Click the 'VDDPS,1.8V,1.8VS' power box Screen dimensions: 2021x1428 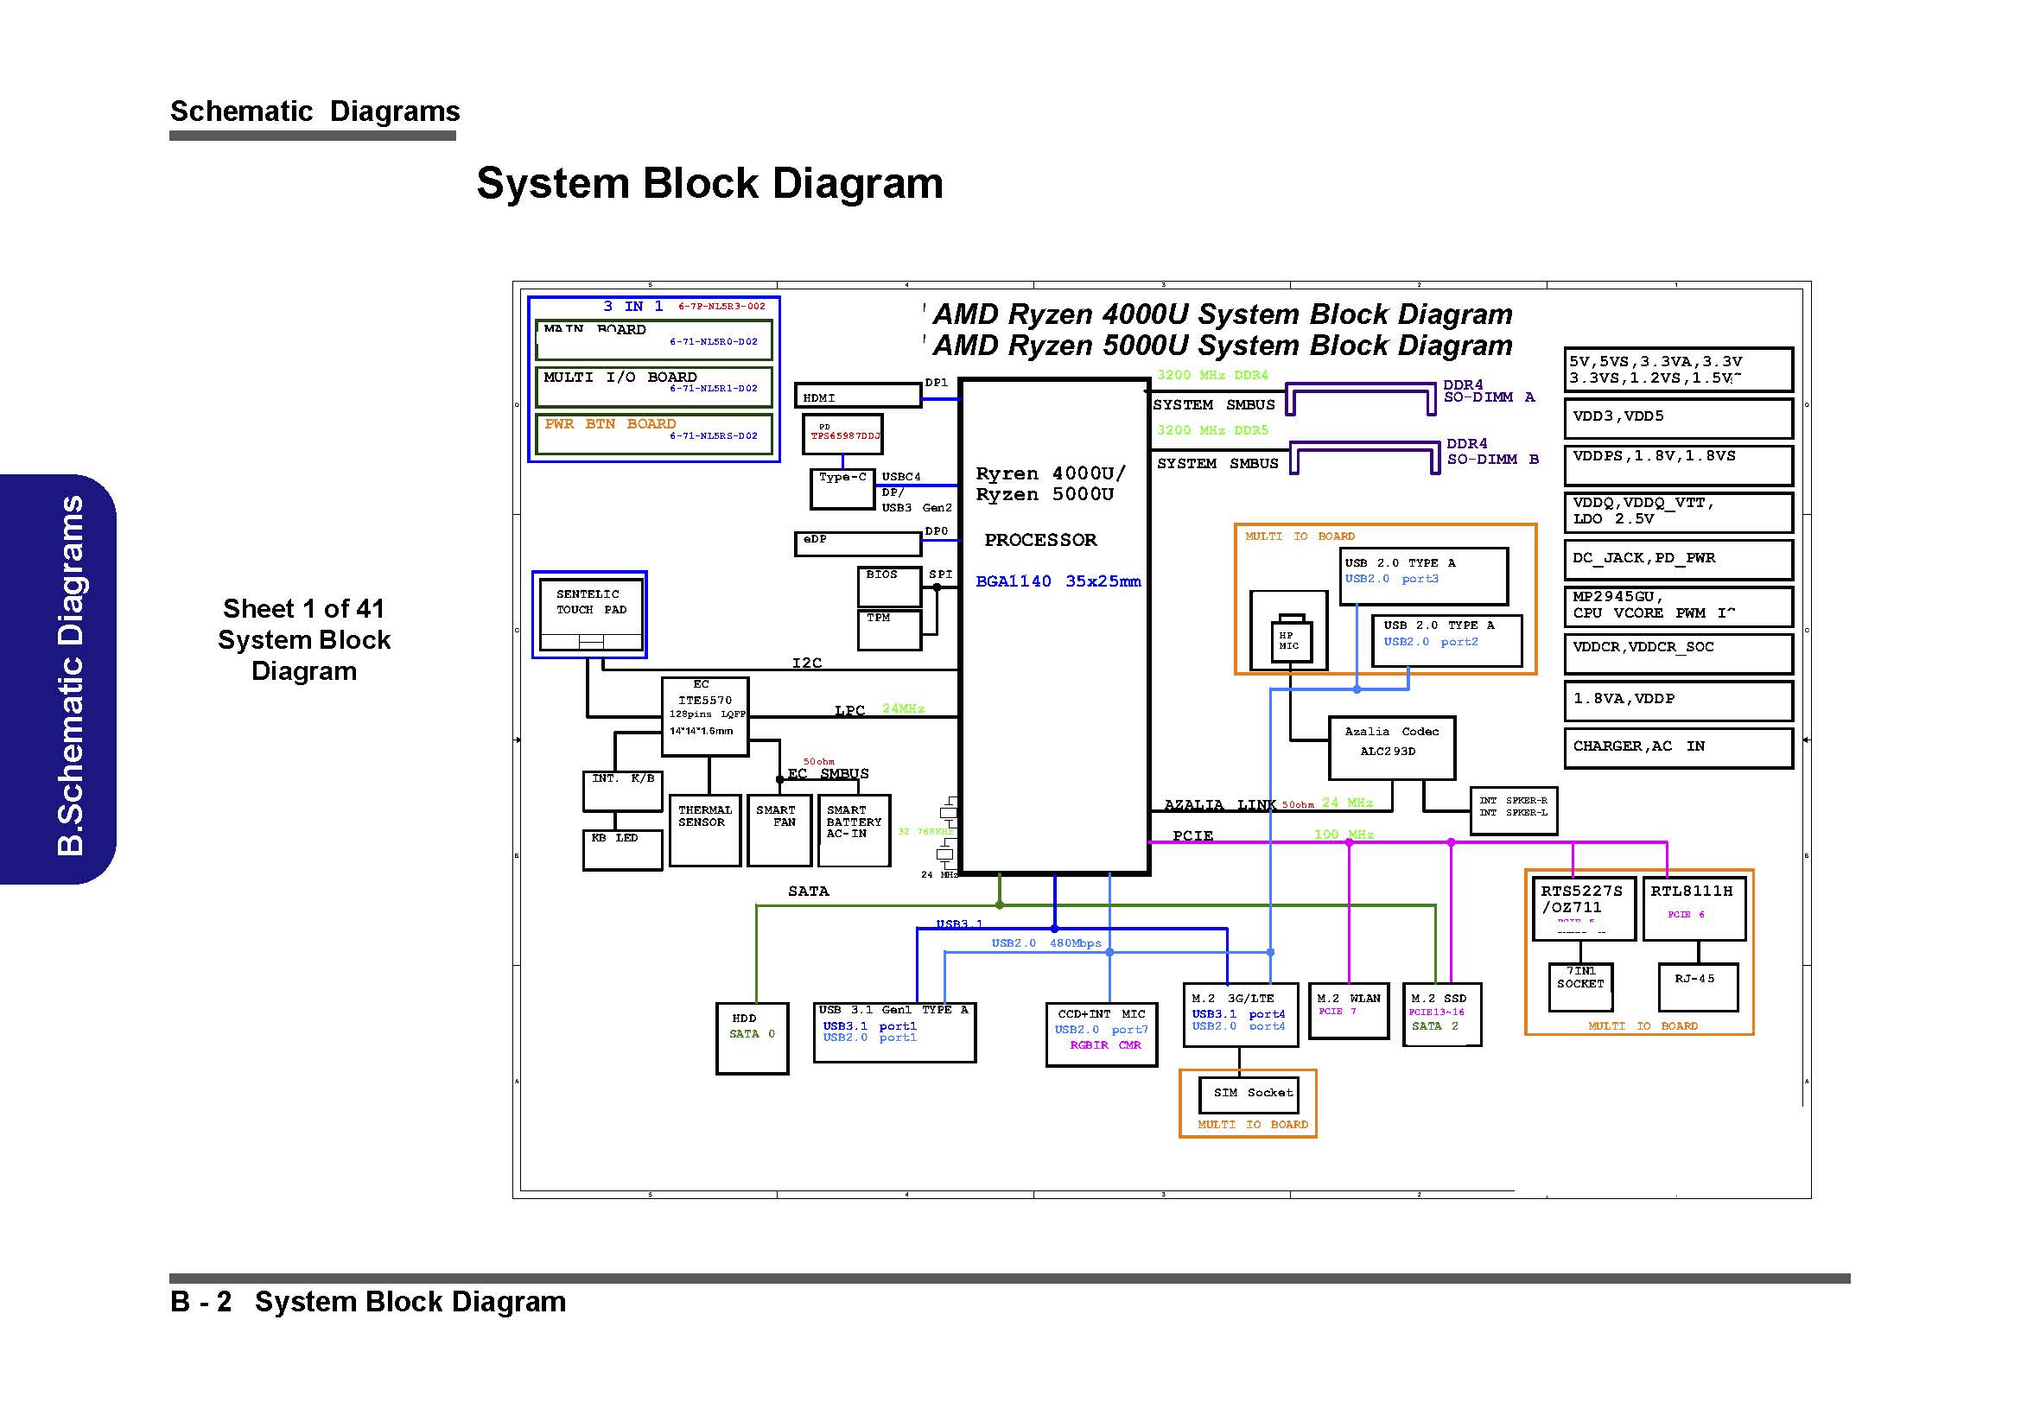[1678, 465]
